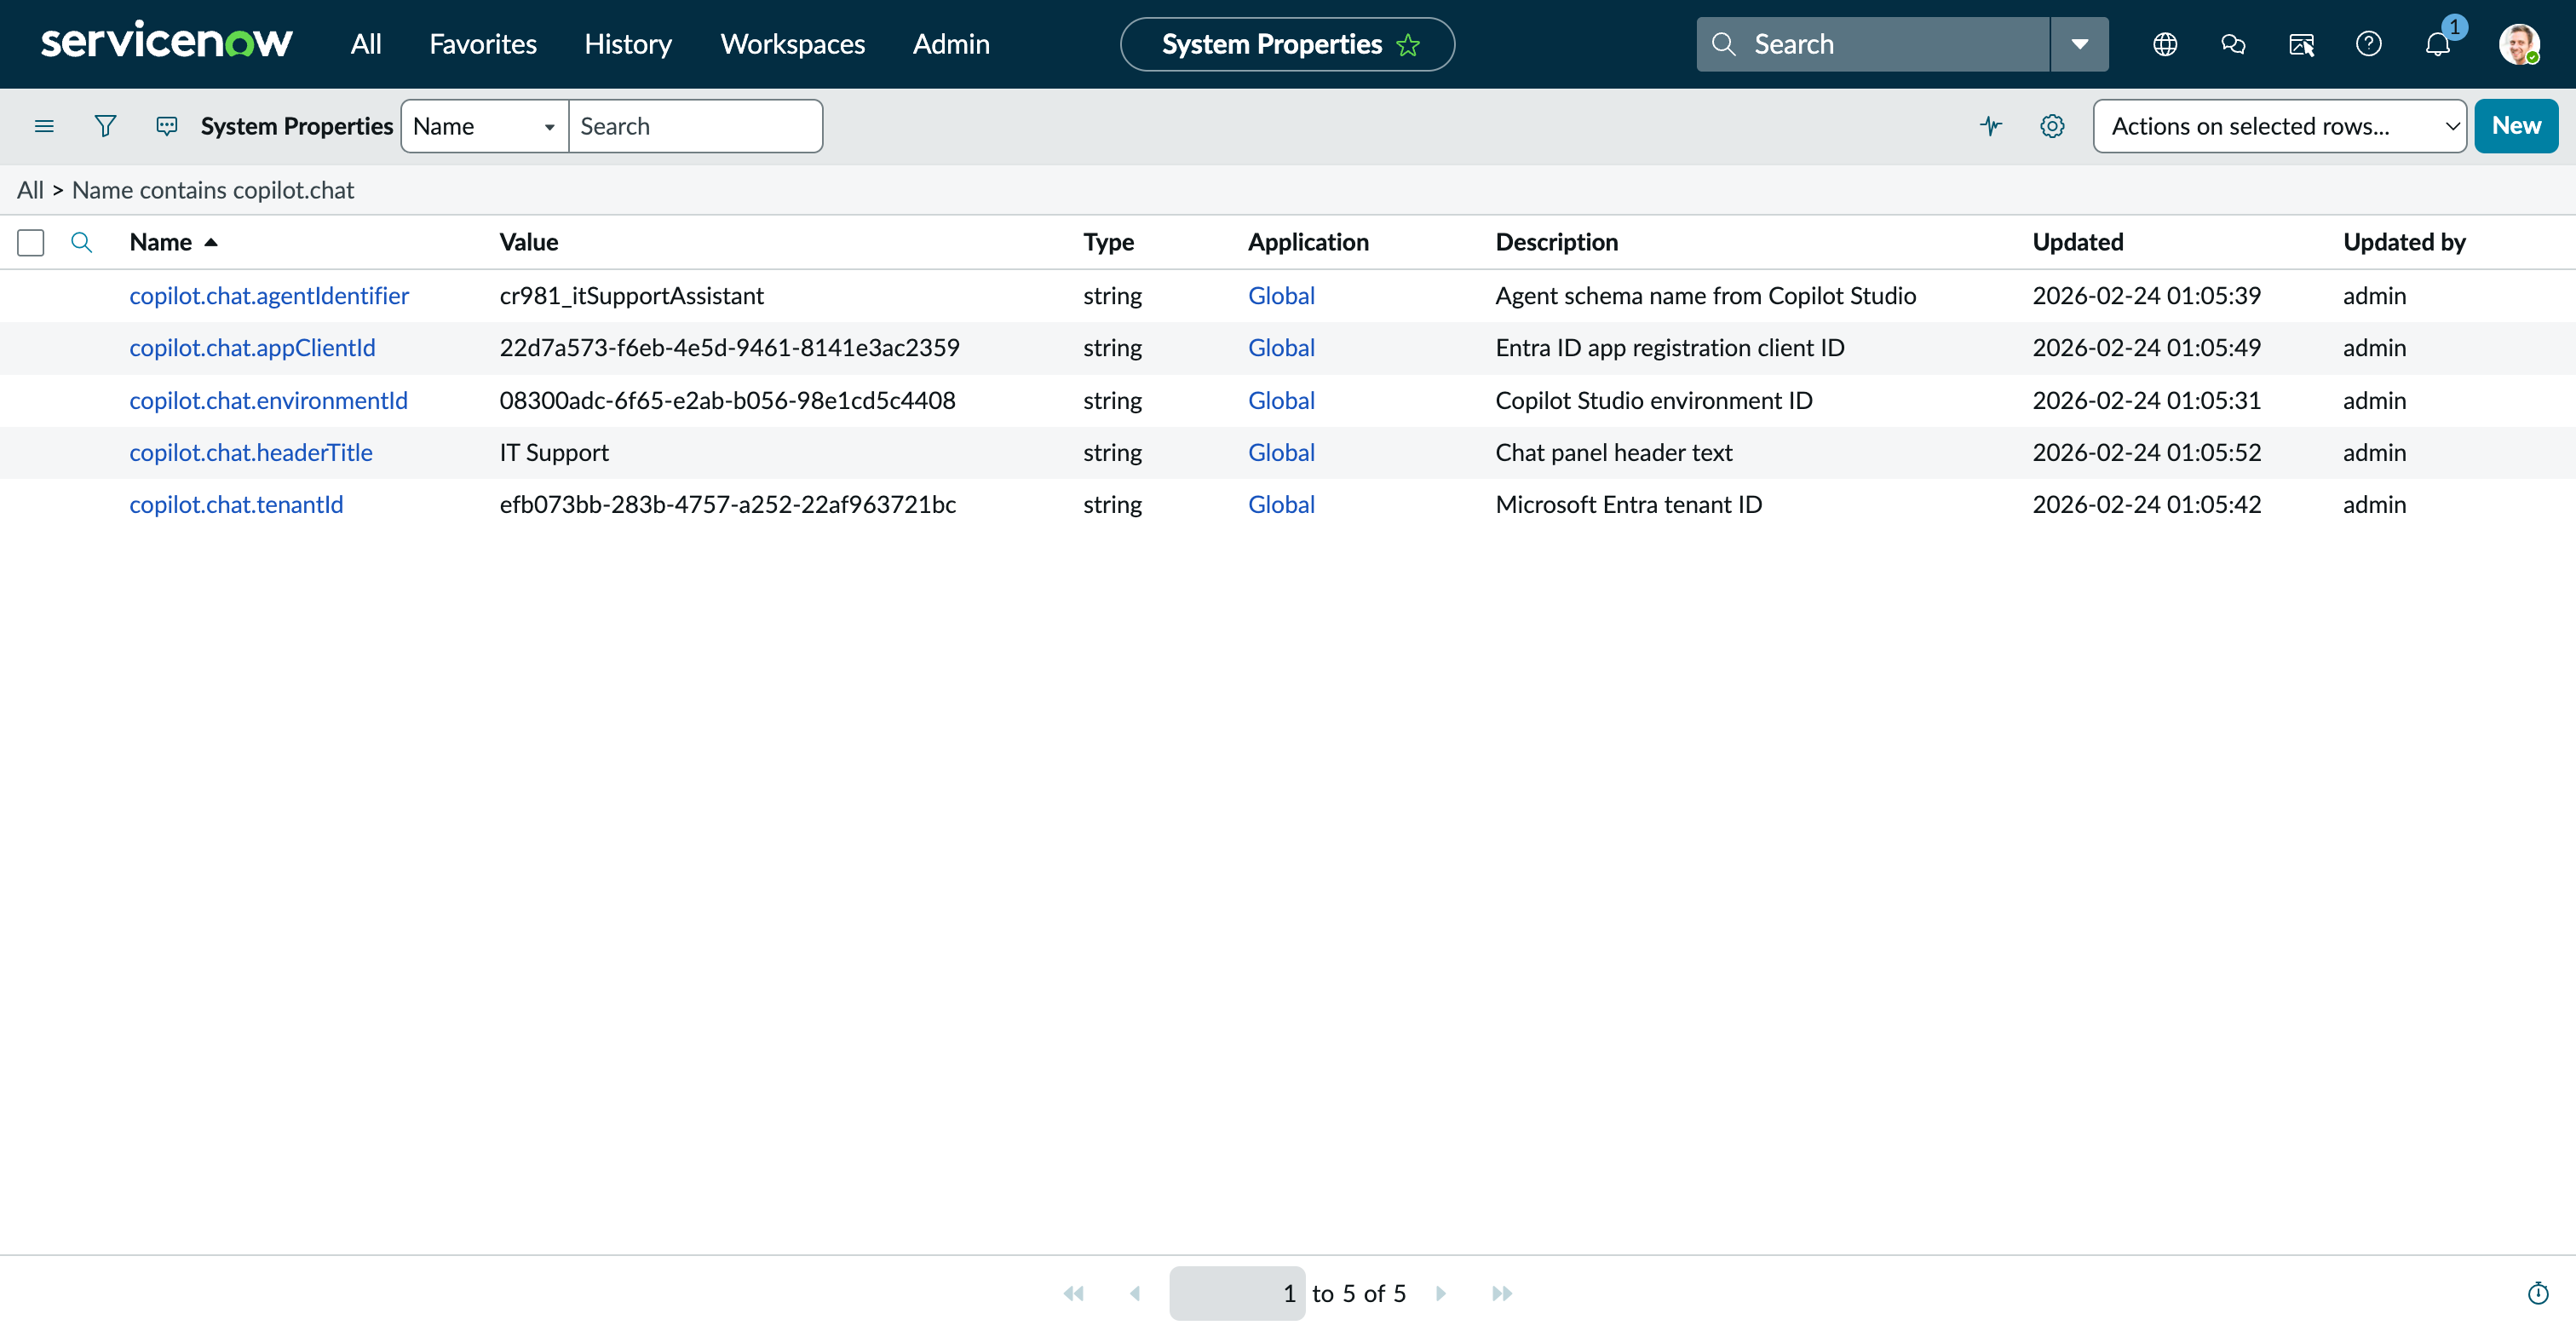Click the response time clock icon bottom right
This screenshot has width=2576, height=1331.
pyautogui.click(x=2537, y=1292)
